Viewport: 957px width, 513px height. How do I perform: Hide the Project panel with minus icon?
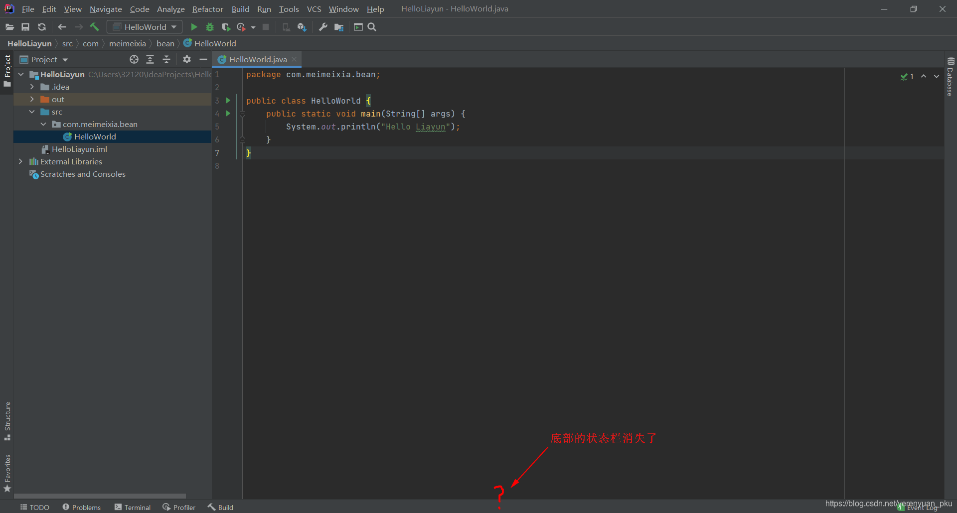coord(203,59)
